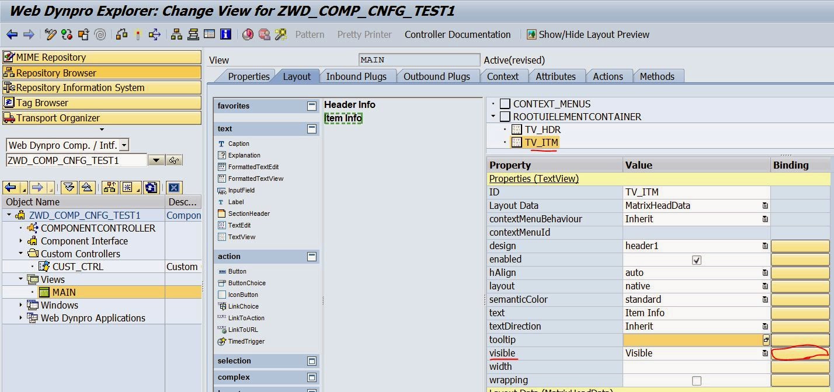Click Controller Documentation button
Viewport: 834px width, 392px height.
coord(457,35)
